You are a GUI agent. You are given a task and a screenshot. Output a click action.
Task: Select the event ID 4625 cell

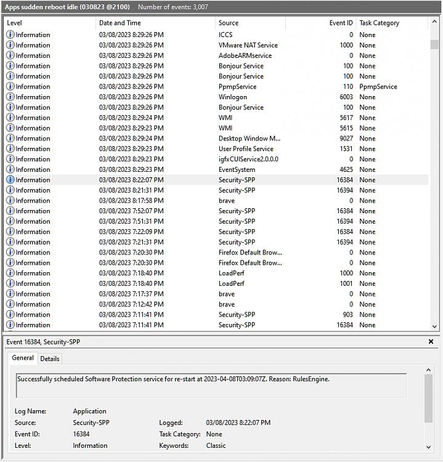346,169
